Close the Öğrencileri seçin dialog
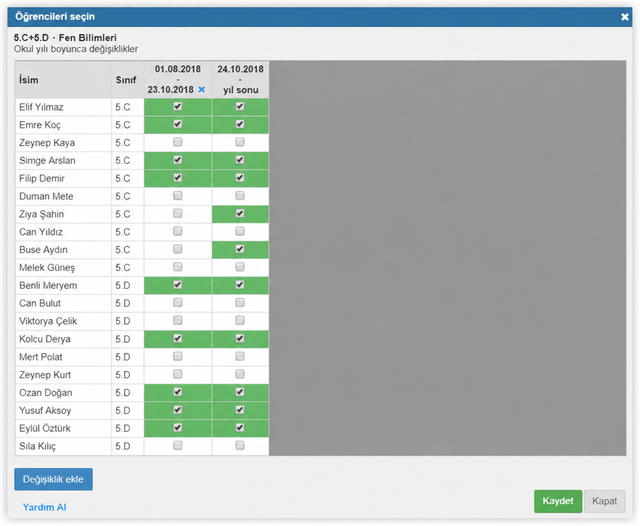The image size is (640, 526). [624, 17]
